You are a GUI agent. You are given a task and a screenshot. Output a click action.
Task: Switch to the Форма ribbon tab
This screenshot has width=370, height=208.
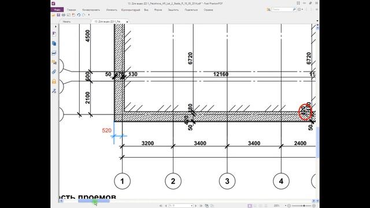coord(158,10)
